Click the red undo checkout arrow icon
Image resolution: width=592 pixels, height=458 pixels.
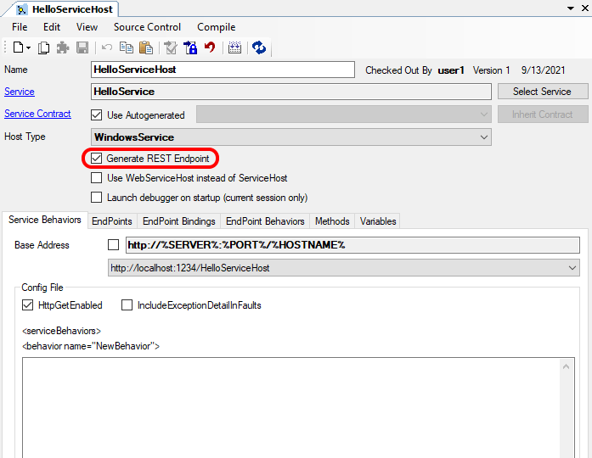(x=210, y=47)
